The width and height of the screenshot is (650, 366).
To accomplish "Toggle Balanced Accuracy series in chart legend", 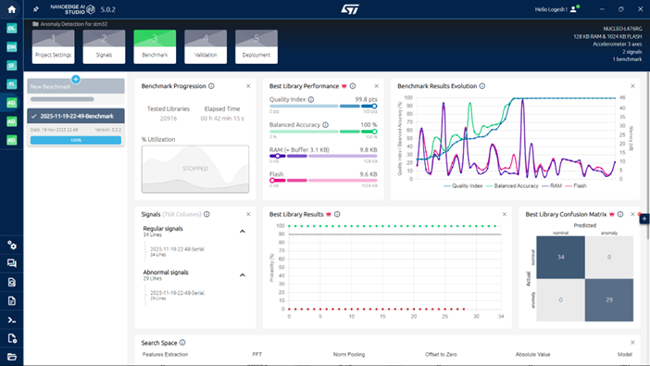I will tap(511, 186).
